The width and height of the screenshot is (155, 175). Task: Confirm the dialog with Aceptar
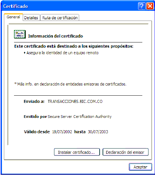[140, 167]
